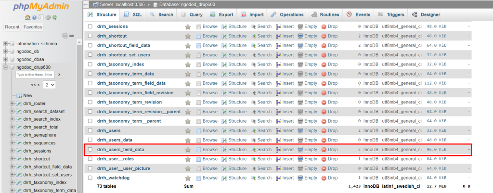This screenshot has width=493, height=193.
Task: Click the drrh_semaphore table icon in the navigation tree
Action: point(19,135)
